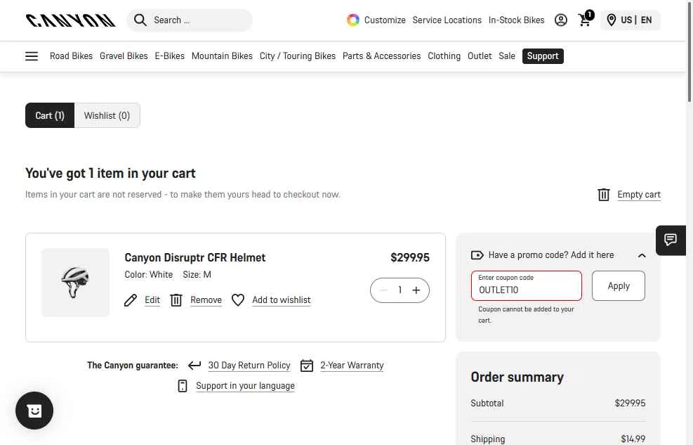Viewport: 693px width, 445px height.
Task: Open Service Locations link
Action: 447,20
